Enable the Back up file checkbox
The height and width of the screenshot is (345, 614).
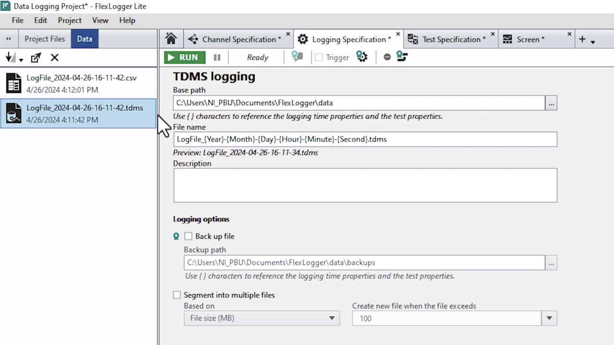click(188, 236)
